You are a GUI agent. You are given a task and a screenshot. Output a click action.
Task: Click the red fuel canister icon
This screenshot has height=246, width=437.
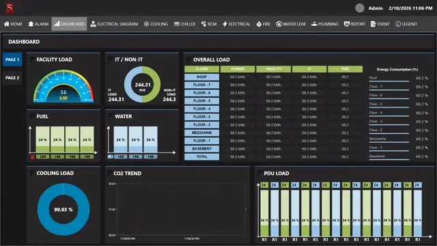(32, 156)
